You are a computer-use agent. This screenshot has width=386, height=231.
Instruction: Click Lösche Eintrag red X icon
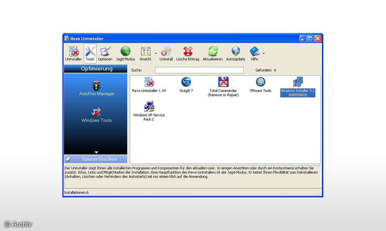(188, 51)
